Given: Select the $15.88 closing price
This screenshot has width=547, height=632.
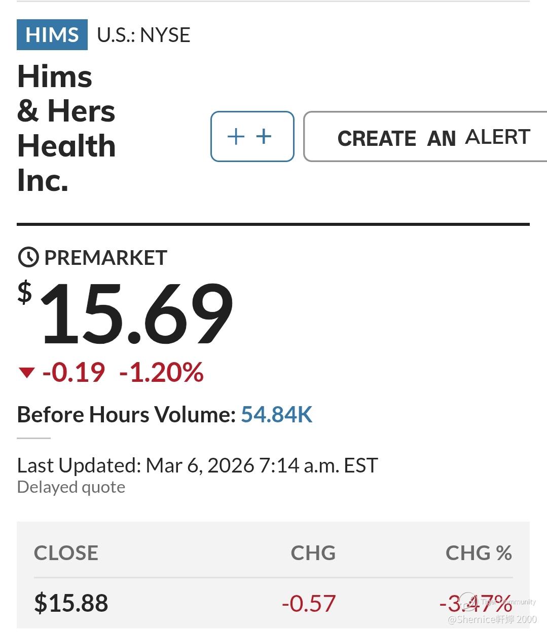Looking at the screenshot, I should point(71,603).
